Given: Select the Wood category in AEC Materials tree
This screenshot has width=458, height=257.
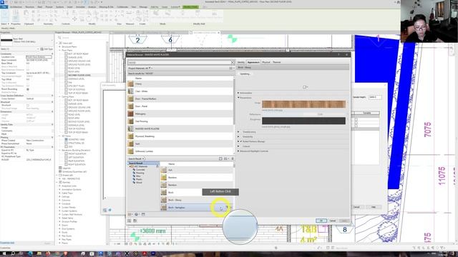Looking at the screenshot, I should (139, 183).
